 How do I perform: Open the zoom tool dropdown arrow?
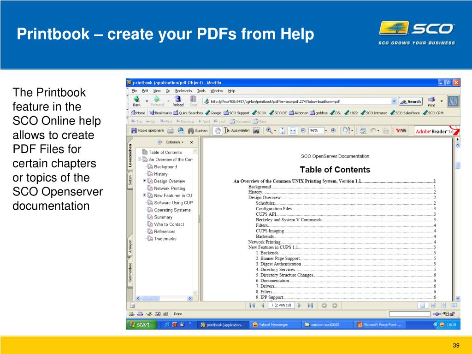pyautogui.click(x=275, y=130)
